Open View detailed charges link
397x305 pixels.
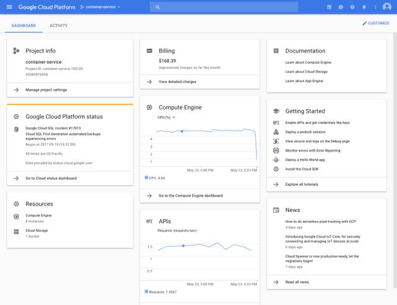point(179,81)
